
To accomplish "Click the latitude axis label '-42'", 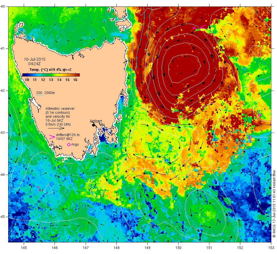I will 3,91.
